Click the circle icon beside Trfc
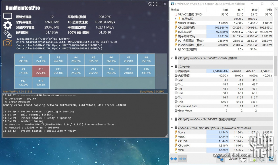This screenshot has width=278, height=165. pyautogui.click(x=176, y=102)
